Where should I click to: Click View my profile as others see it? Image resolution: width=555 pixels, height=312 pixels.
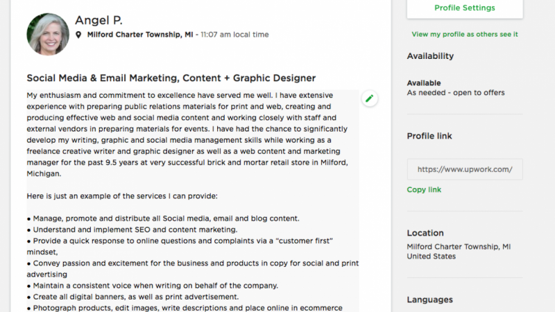(464, 34)
